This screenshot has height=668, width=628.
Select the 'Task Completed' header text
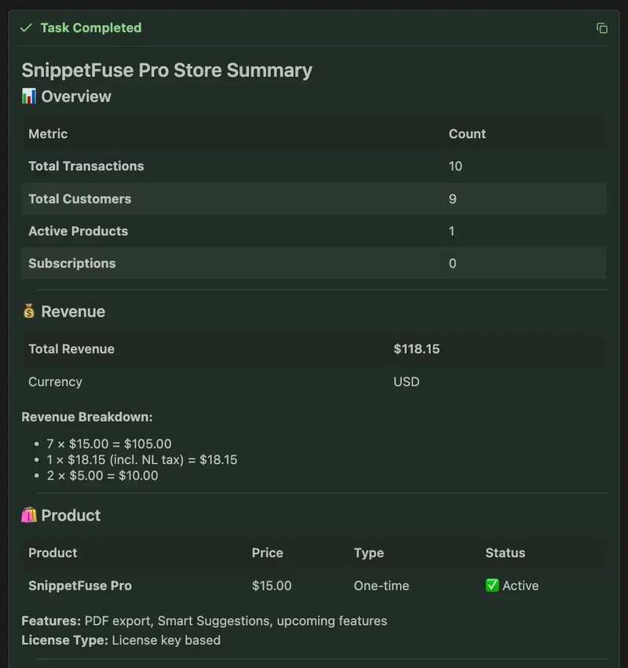click(x=91, y=27)
